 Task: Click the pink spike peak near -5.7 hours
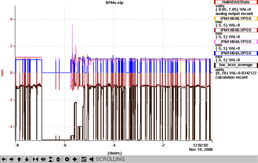point(72,25)
